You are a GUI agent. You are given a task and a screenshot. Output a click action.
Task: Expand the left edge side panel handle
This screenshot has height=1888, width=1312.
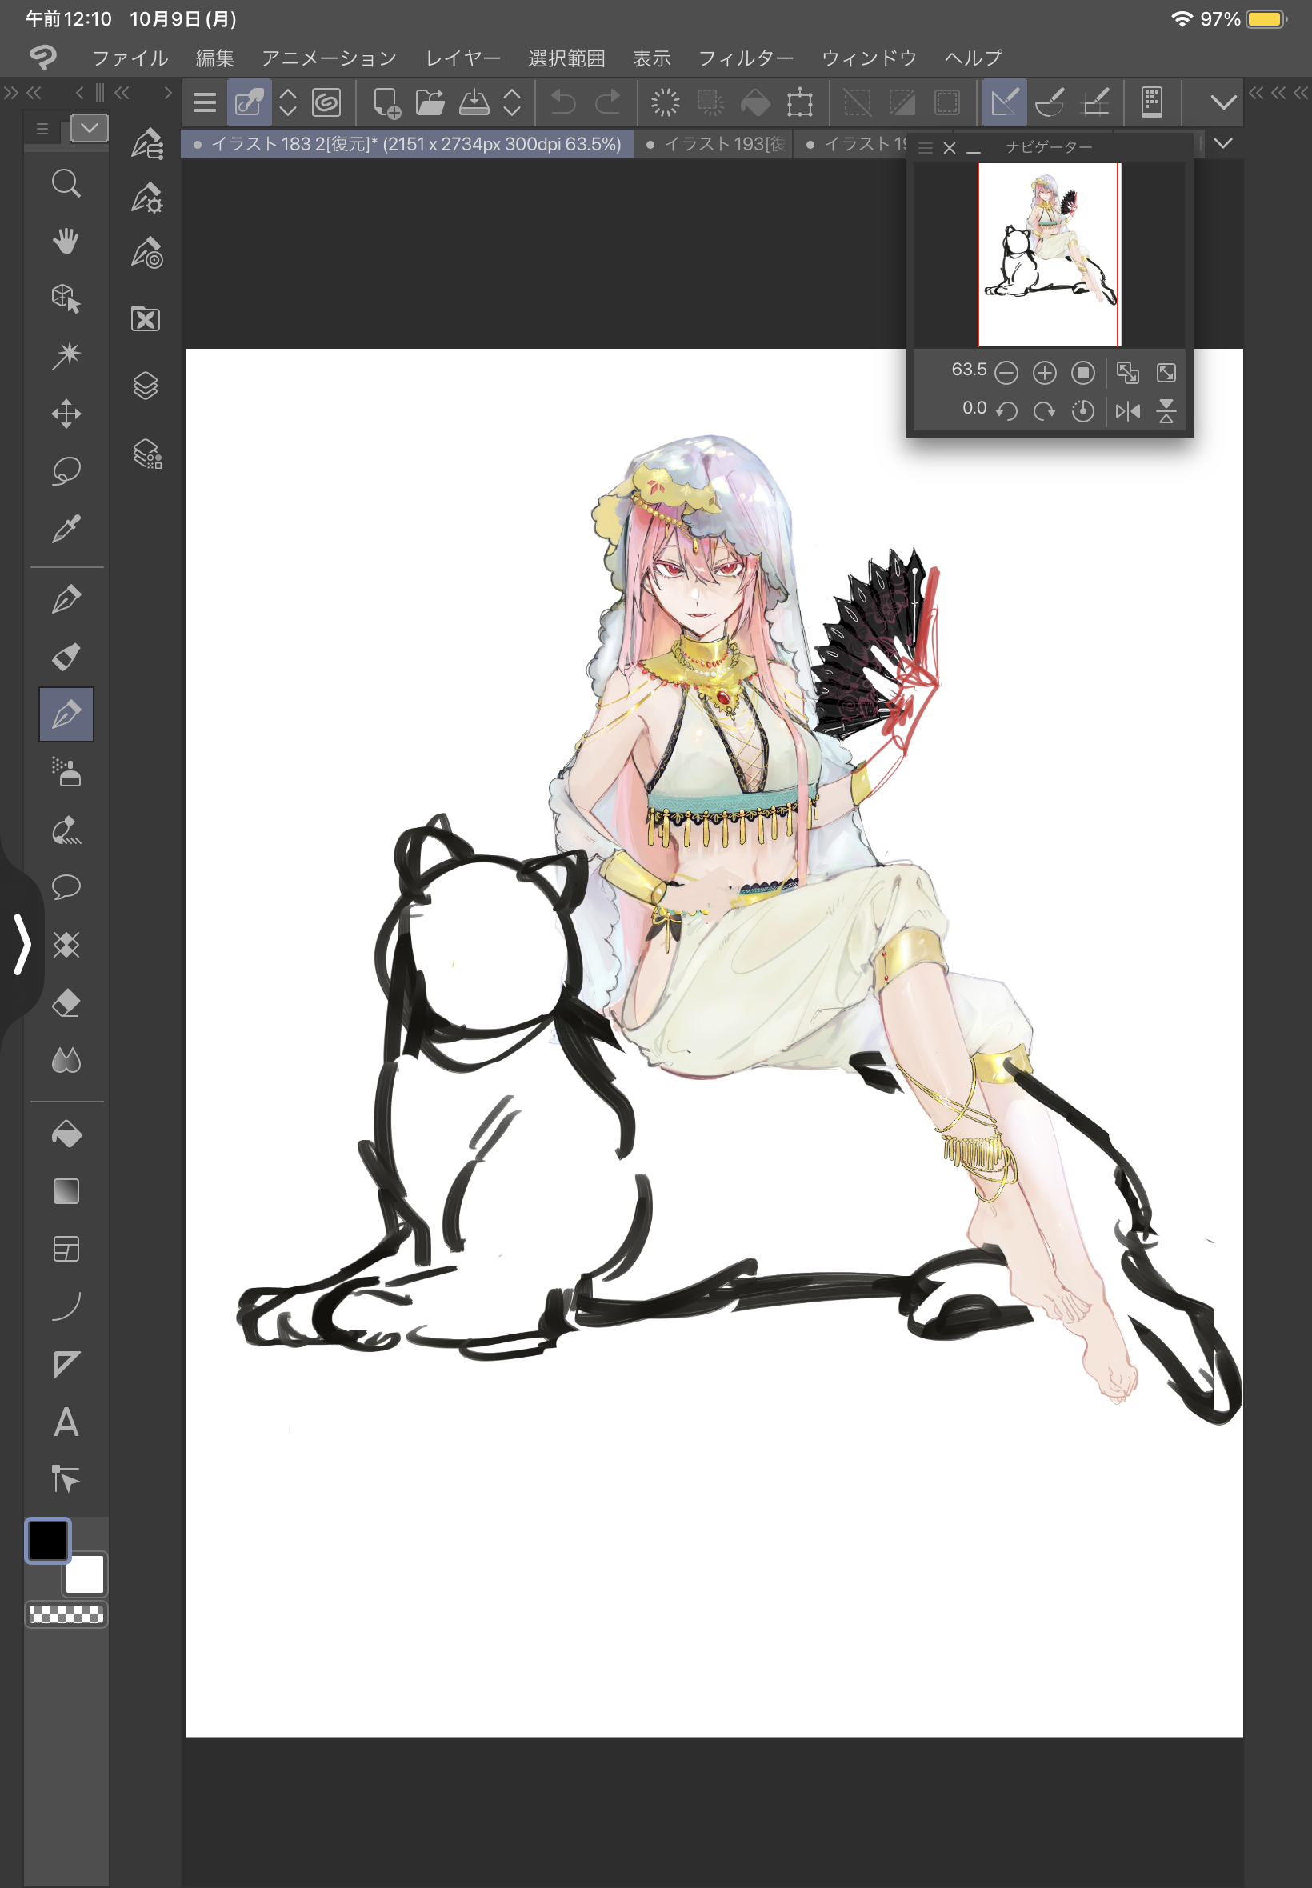point(22,945)
